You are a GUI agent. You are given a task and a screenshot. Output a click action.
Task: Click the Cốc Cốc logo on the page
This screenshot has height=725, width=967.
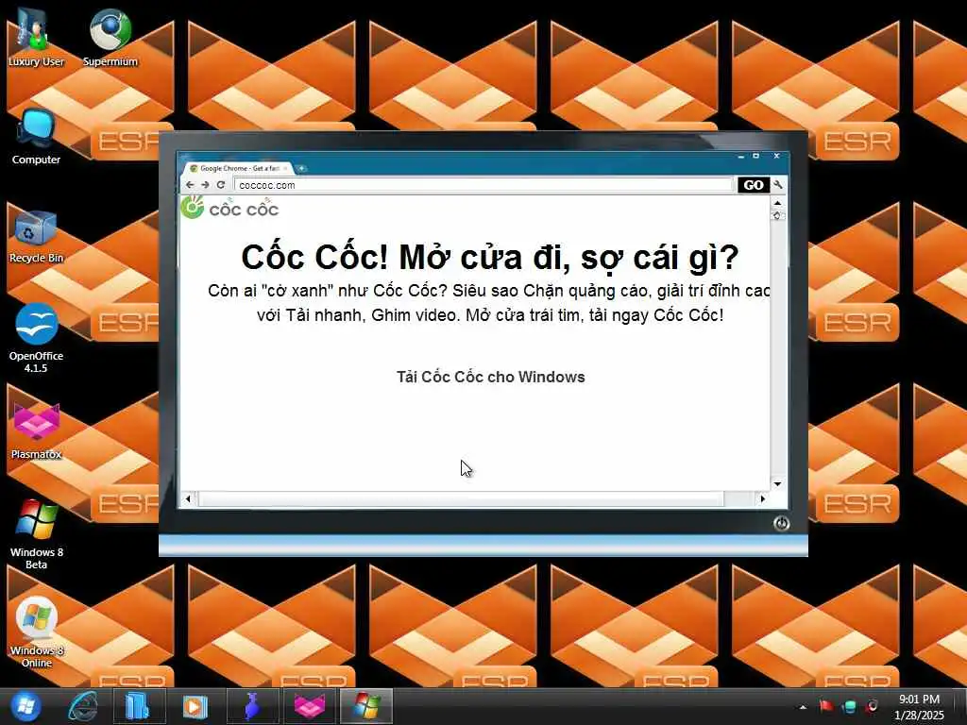[x=230, y=209]
